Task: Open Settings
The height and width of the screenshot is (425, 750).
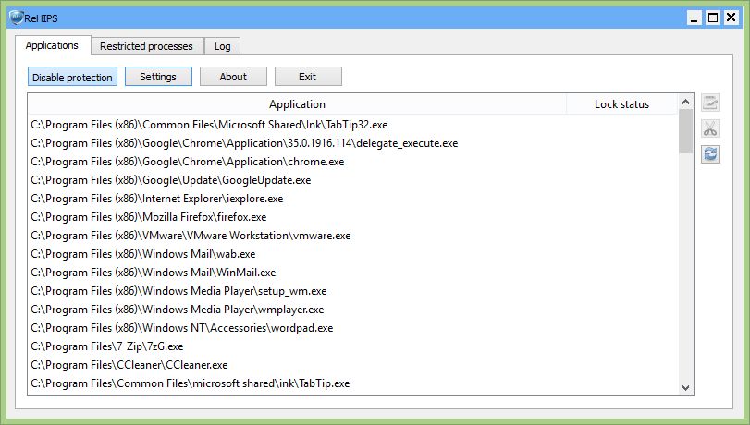Action: (158, 77)
